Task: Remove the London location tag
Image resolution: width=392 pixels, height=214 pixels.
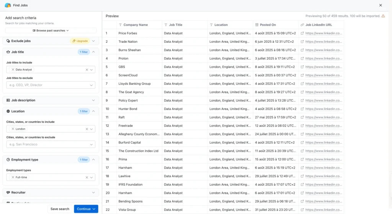Action: pos(13,129)
